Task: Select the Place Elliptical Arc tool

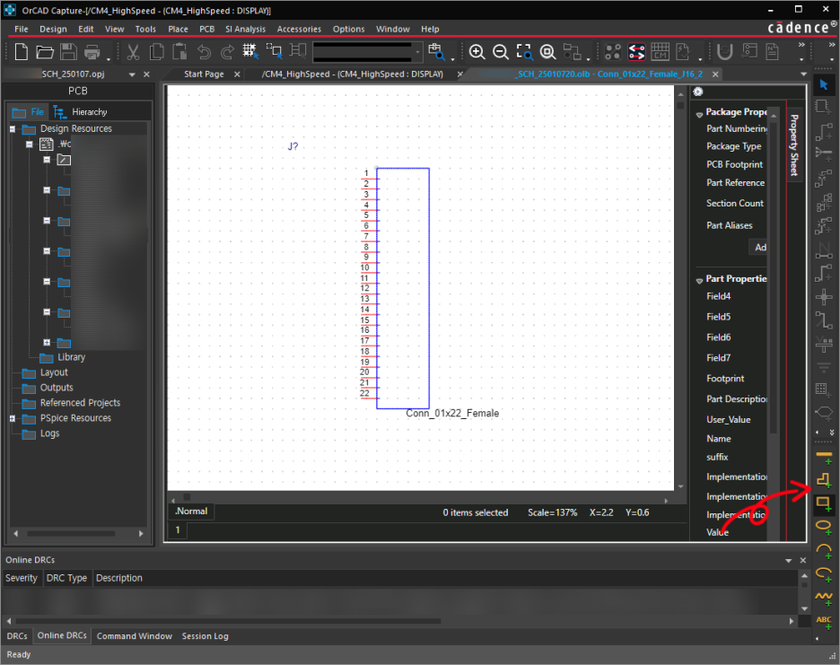Action: (824, 573)
